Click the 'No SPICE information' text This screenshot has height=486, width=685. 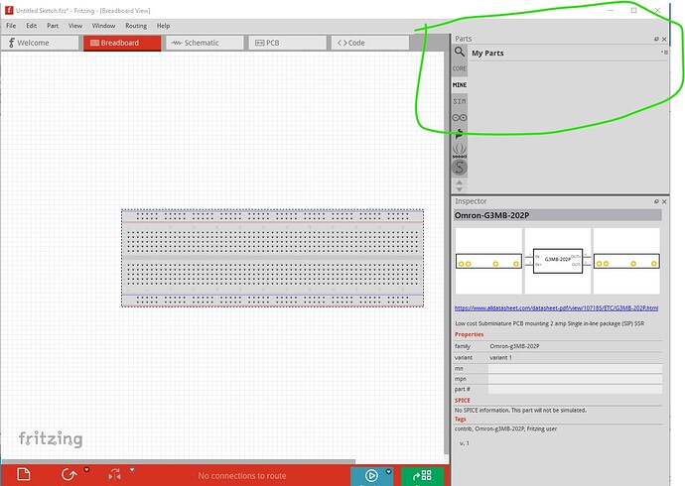pos(520,411)
